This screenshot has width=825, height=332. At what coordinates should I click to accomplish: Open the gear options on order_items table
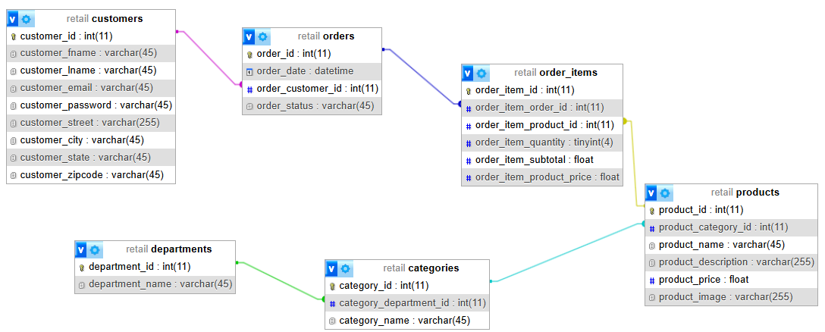(x=481, y=73)
